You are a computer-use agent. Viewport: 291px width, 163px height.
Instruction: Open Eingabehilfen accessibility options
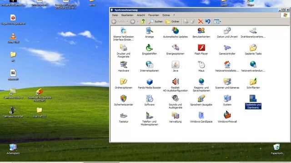[x=149, y=49]
